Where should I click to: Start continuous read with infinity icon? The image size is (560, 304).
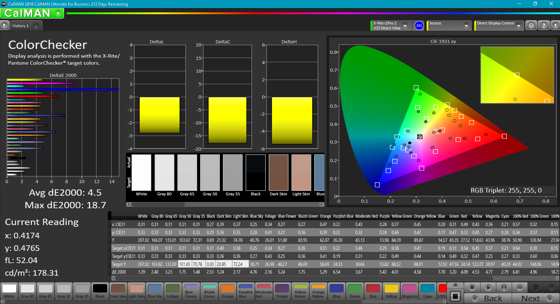[x=520, y=288]
